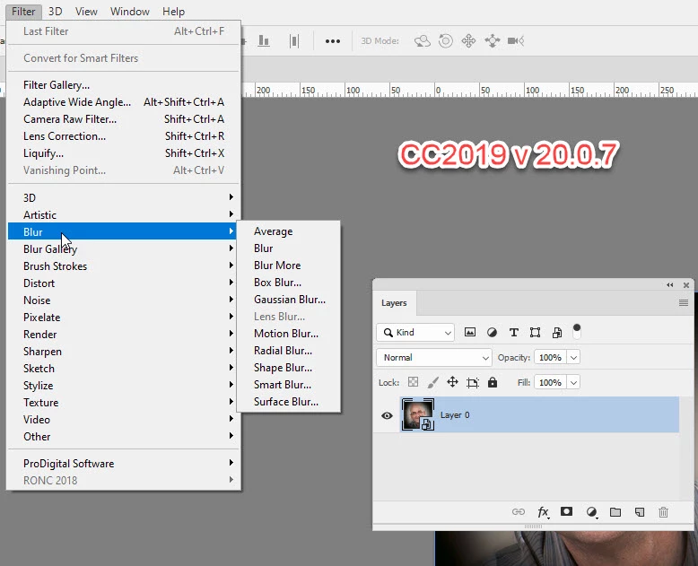Click the Fill 100% value field

pyautogui.click(x=550, y=382)
